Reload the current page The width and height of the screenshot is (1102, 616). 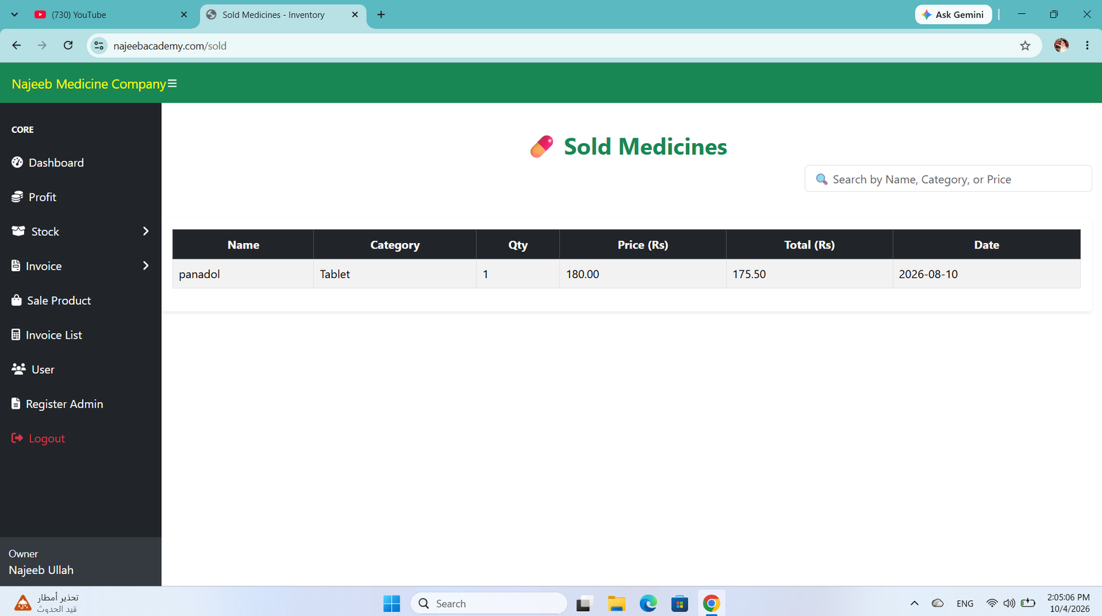68,45
